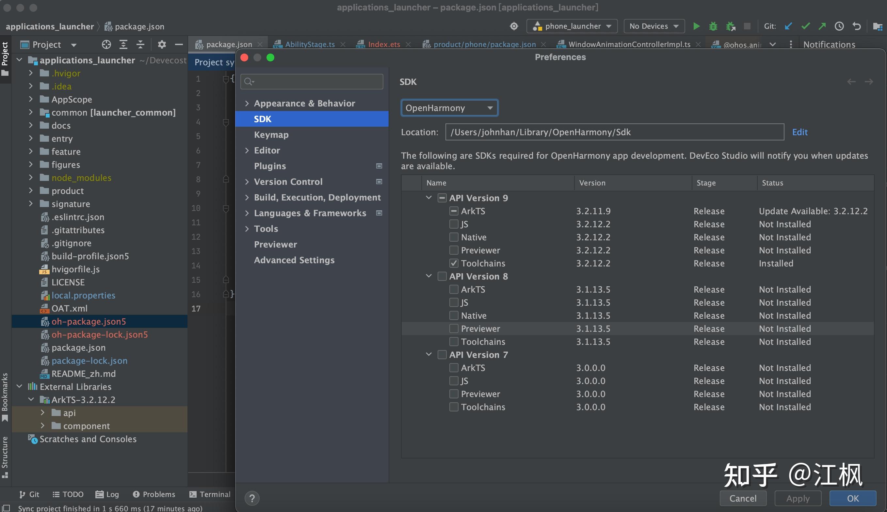This screenshot has height=512, width=887.
Task: Select Keymap in preferences list
Action: [271, 135]
